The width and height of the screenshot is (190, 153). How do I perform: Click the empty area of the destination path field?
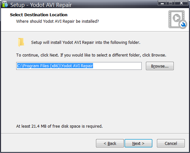(x=117, y=66)
